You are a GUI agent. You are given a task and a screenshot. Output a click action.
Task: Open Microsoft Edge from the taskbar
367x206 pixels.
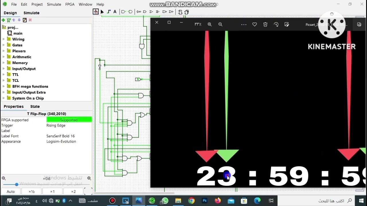coord(257,201)
